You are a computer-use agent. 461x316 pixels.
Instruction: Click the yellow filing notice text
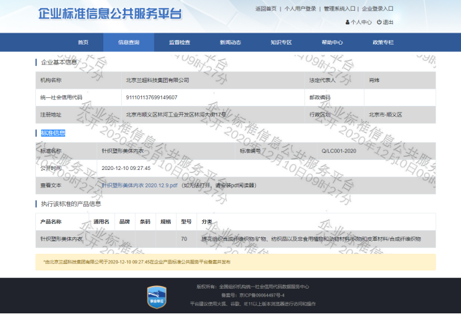137,262
